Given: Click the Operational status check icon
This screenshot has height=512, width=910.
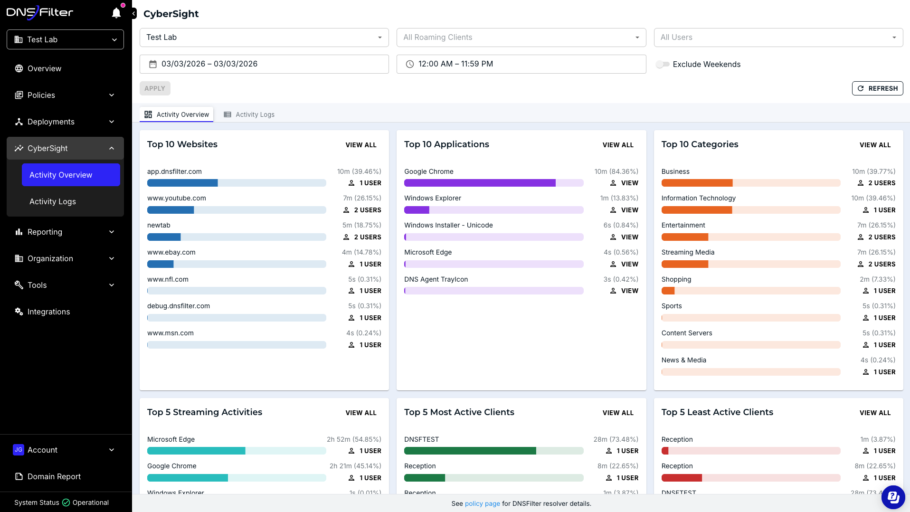Looking at the screenshot, I should click(66, 503).
